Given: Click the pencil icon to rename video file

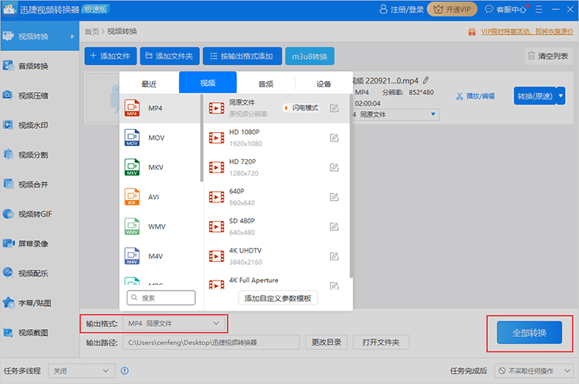Looking at the screenshot, I should pos(425,80).
